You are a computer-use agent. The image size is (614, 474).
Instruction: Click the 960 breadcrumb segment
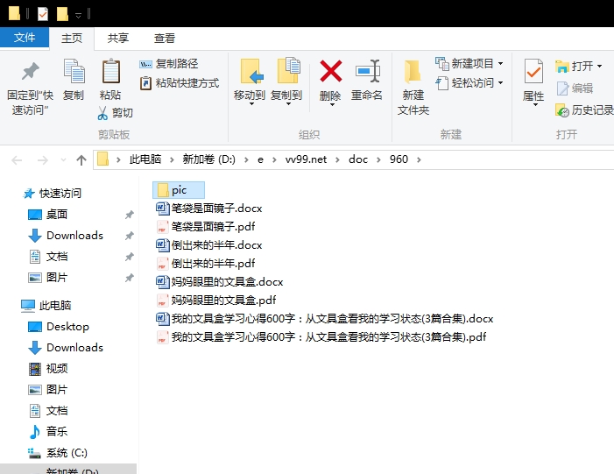399,159
